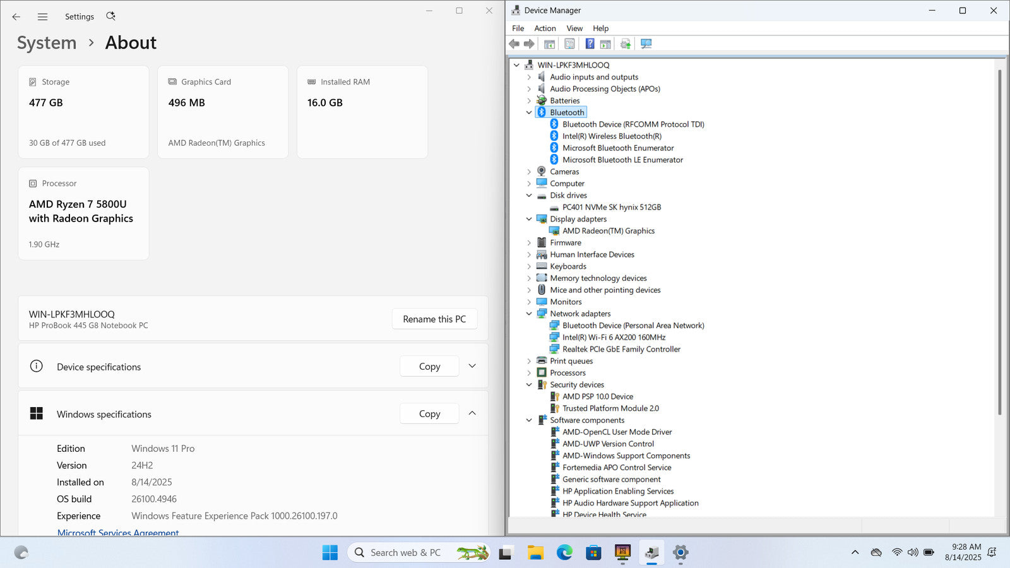Open the Microsoft Services Agreement link
The width and height of the screenshot is (1010, 568).
(118, 533)
